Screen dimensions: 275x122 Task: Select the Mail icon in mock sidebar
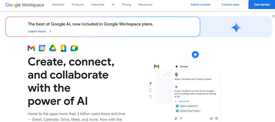point(150,84)
